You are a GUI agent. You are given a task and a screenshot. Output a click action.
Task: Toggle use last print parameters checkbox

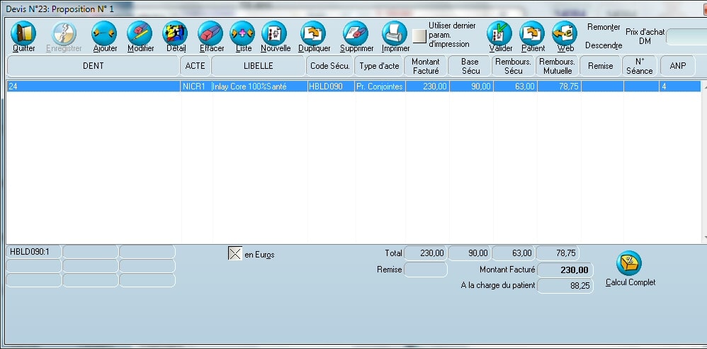point(419,35)
